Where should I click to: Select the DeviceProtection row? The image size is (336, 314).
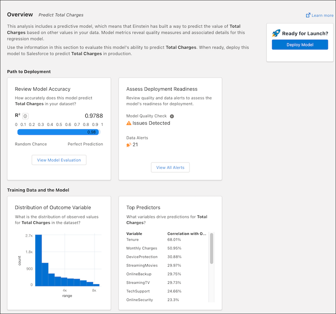pos(166,257)
